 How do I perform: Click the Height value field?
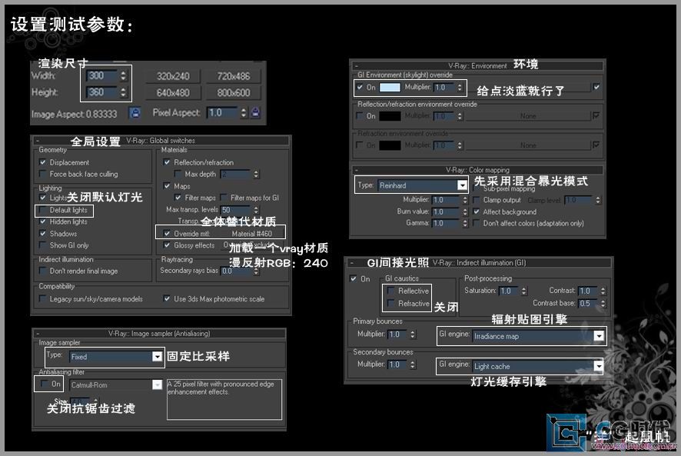point(102,92)
